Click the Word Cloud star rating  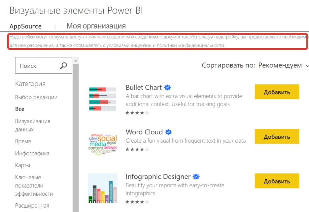tap(137, 149)
